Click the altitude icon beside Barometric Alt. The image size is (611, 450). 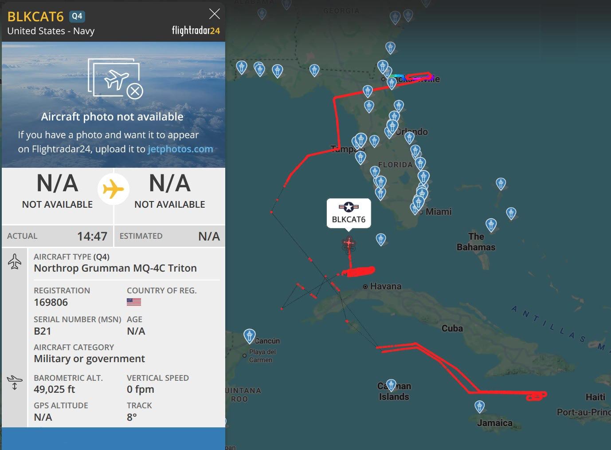point(15,382)
